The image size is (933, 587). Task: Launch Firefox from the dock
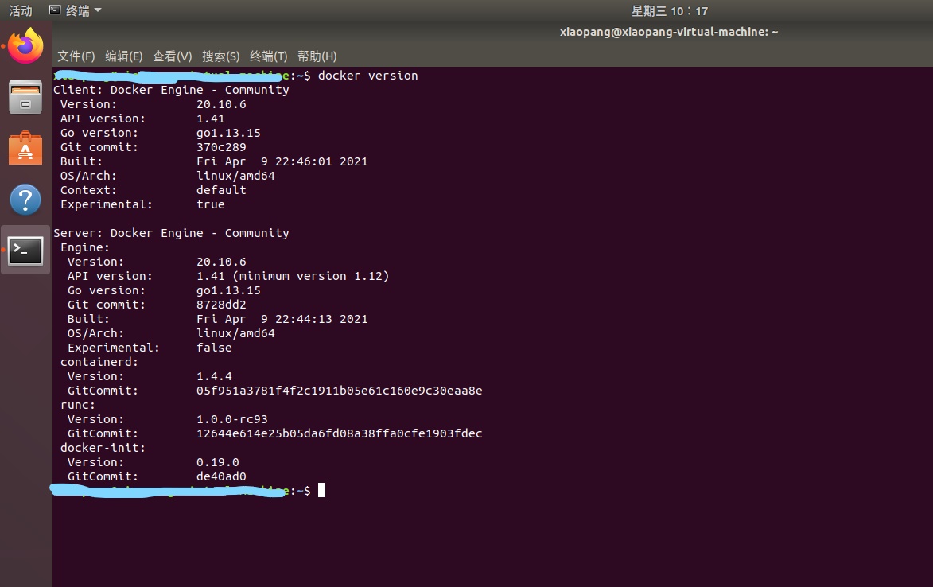click(25, 46)
